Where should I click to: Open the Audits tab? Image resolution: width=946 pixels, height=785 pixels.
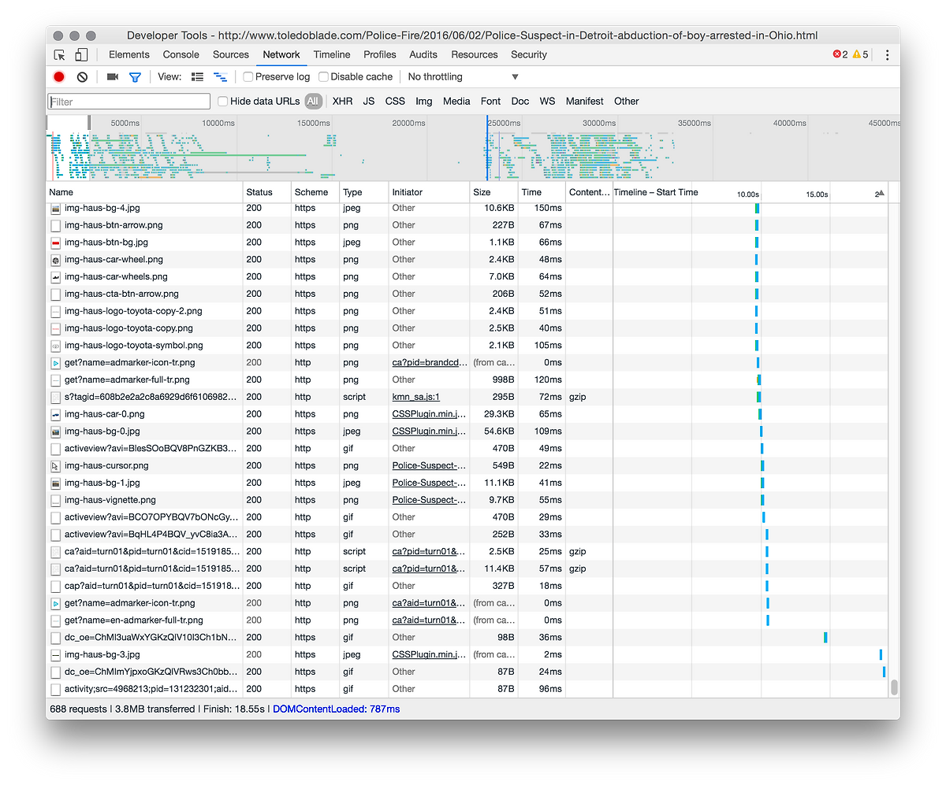423,55
